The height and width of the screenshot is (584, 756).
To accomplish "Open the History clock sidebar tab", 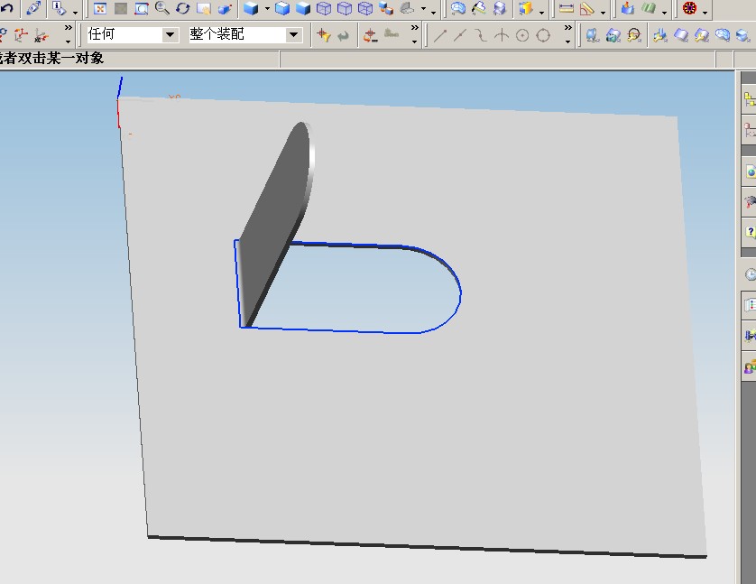I will tap(750, 274).
